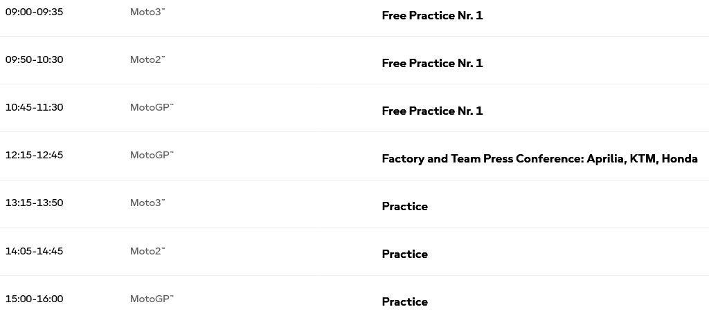709x316 pixels.
Task: Open Moto3 Free Practice Nr. 1 session
Action: click(x=432, y=15)
